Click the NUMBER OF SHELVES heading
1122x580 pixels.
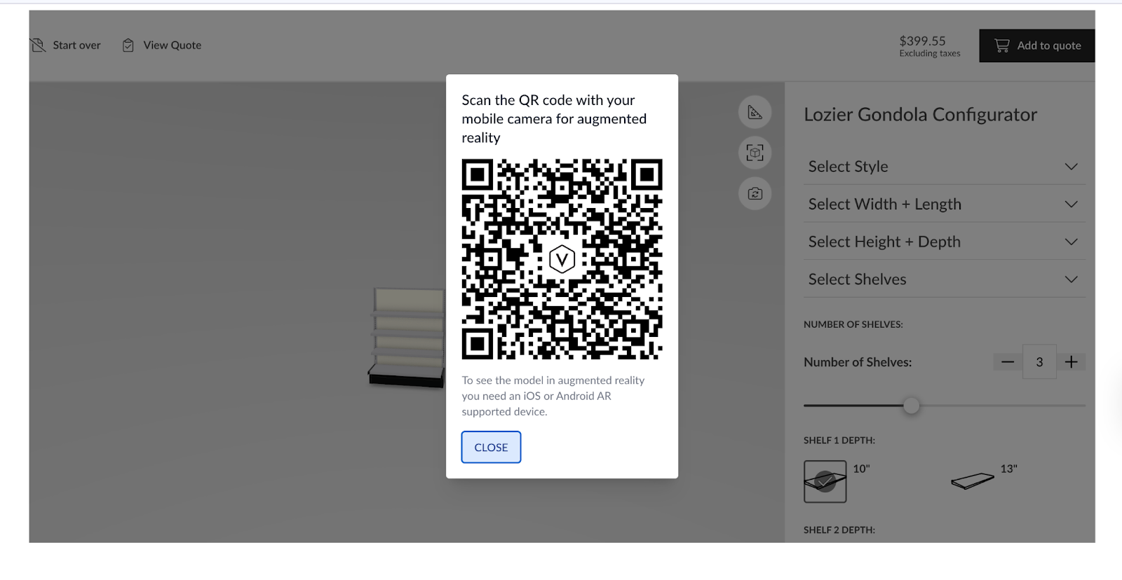[x=853, y=324]
